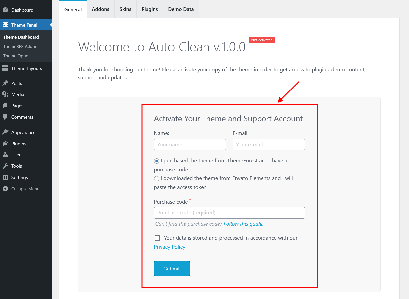Switch to the Addons tab
Viewport: 409px width, 299px height.
coord(101,9)
